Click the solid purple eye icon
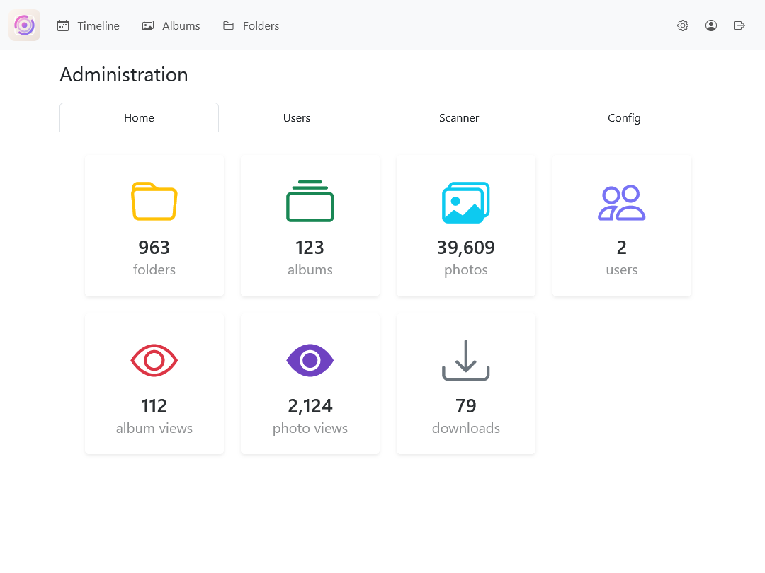This screenshot has width=765, height=573. click(x=310, y=361)
